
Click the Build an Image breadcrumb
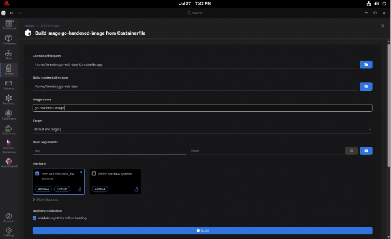tap(50, 25)
